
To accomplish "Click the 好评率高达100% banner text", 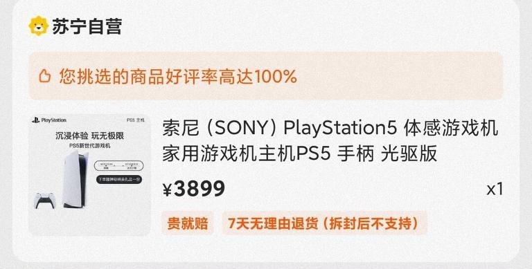I will [x=178, y=77].
